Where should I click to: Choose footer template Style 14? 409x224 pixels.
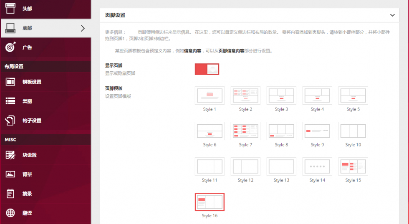pos(317,166)
